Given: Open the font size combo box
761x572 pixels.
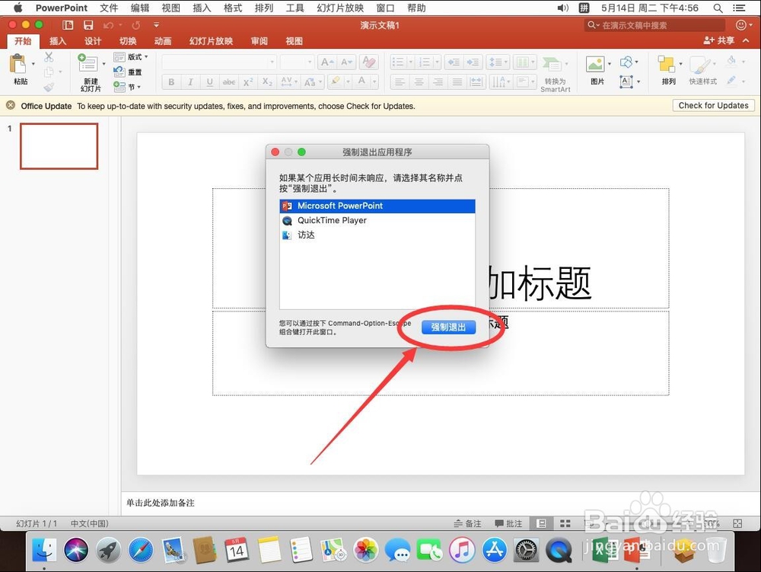Looking at the screenshot, I should 297,62.
